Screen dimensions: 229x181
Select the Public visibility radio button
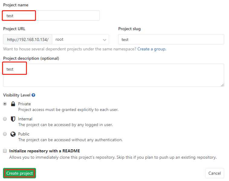5,134
